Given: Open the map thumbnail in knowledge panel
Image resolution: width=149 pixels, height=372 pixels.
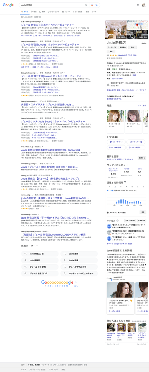Looking at the screenshot, I should 137,26.
